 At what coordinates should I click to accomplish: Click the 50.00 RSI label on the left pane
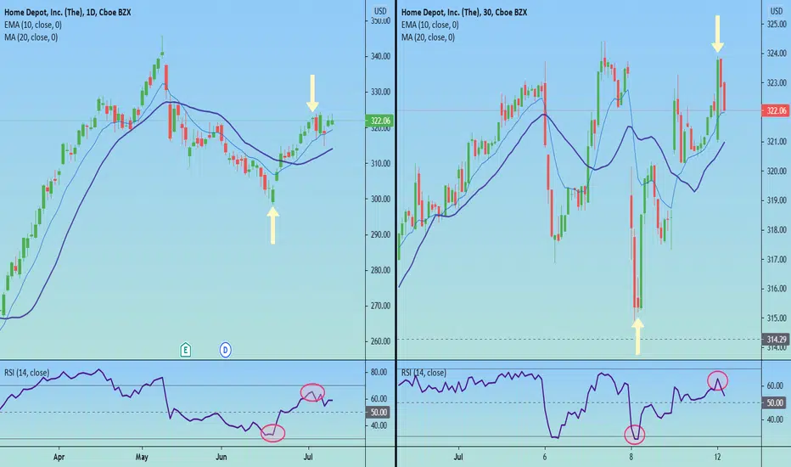point(379,413)
